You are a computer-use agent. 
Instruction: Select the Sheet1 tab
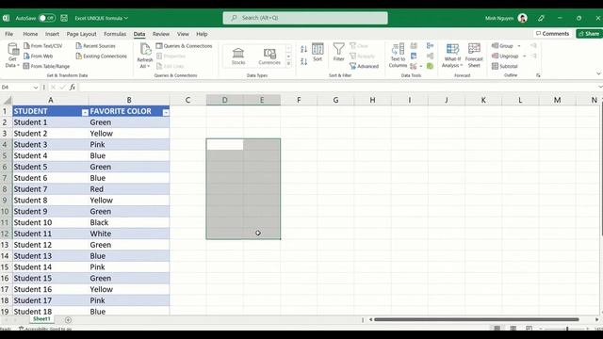(41, 319)
